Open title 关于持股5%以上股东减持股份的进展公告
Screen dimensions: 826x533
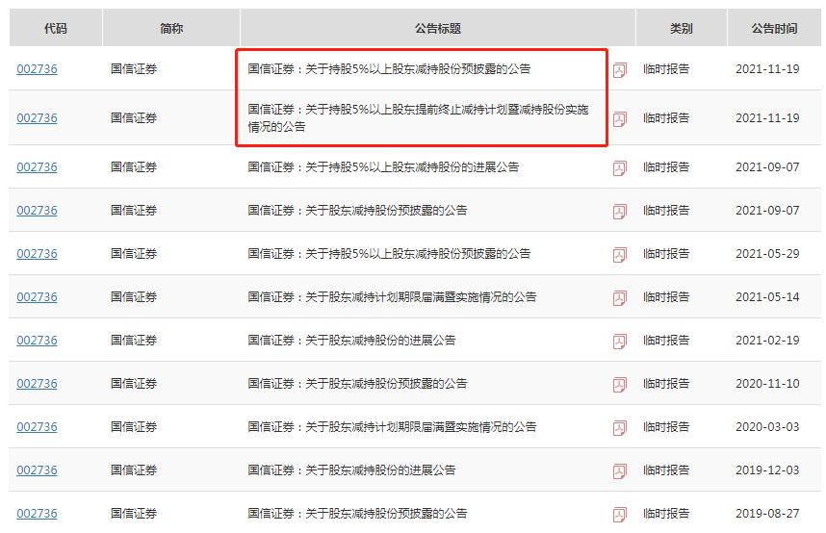click(383, 167)
